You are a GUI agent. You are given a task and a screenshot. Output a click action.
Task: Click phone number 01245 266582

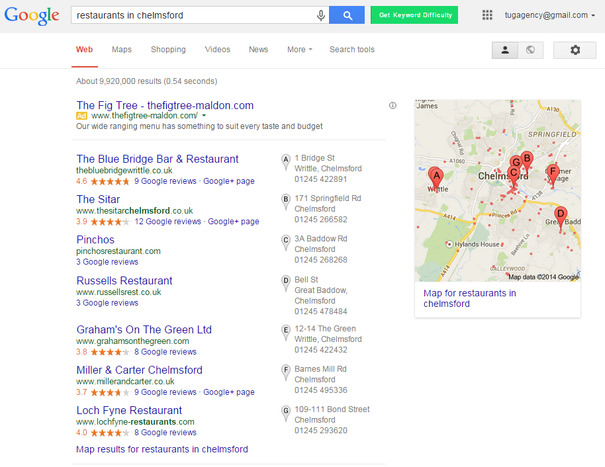pyautogui.click(x=321, y=220)
